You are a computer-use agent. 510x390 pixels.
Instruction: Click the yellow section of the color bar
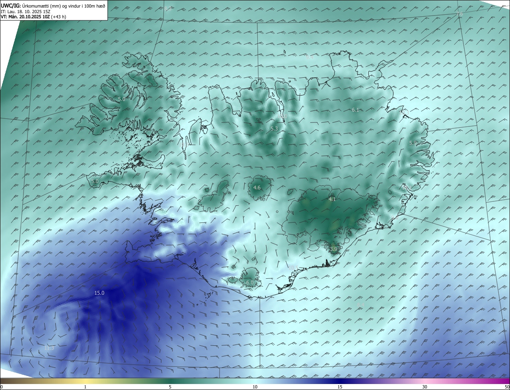(x=86, y=381)
